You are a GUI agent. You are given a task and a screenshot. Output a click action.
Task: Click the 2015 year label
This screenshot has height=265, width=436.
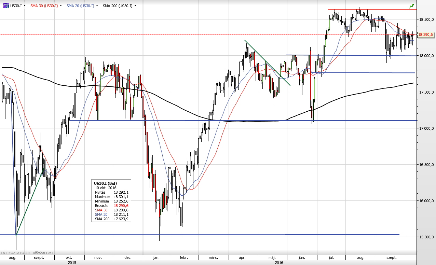72,263
